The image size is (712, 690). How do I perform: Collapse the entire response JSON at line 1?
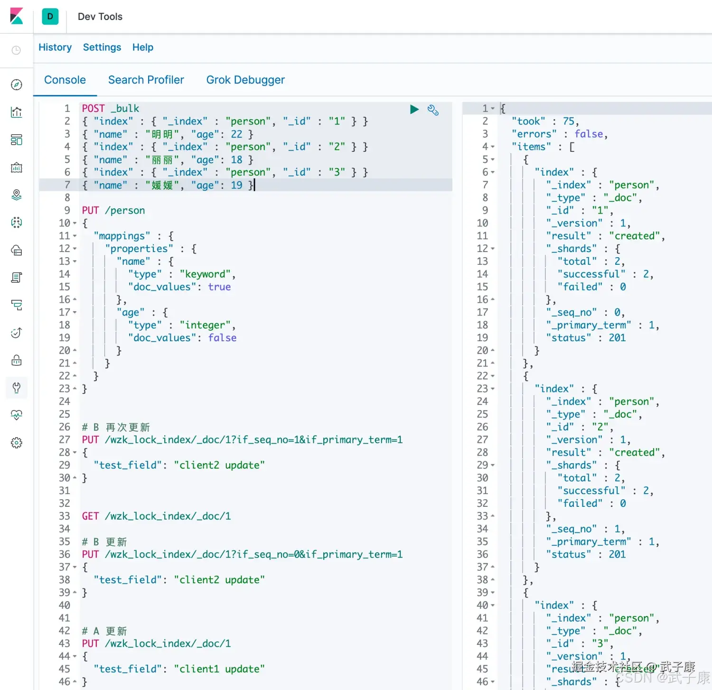[494, 108]
